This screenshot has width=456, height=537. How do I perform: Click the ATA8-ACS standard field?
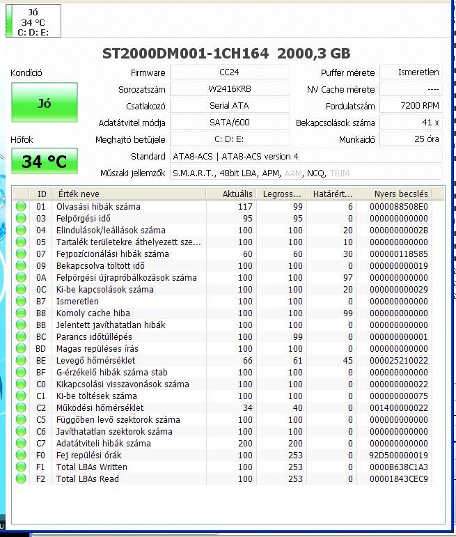306,156
